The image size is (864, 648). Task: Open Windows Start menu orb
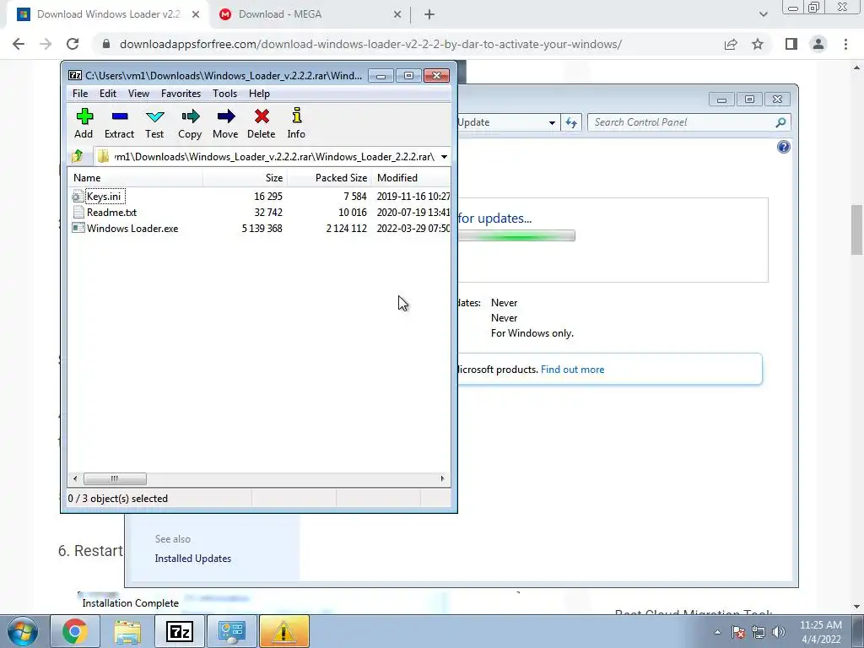pyautogui.click(x=23, y=631)
